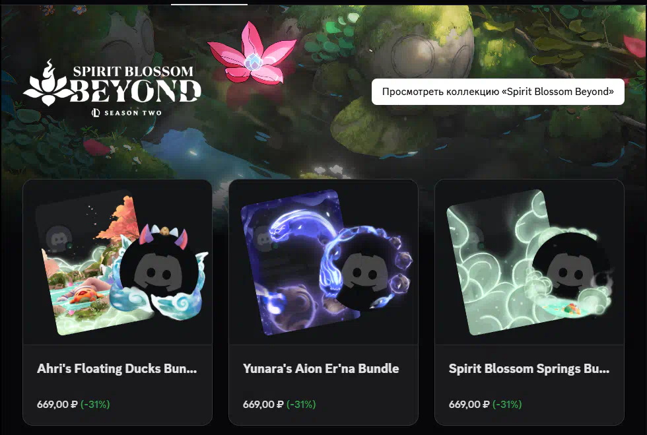Click the 669,00 ₽ price on Ahri's bundle
Screen dimensions: 647x435
click(57, 405)
